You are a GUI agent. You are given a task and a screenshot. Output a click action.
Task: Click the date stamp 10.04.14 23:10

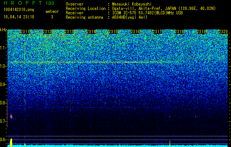[19, 17]
